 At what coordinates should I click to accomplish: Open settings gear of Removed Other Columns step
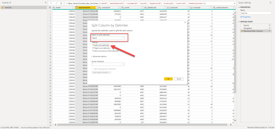point(269,31)
